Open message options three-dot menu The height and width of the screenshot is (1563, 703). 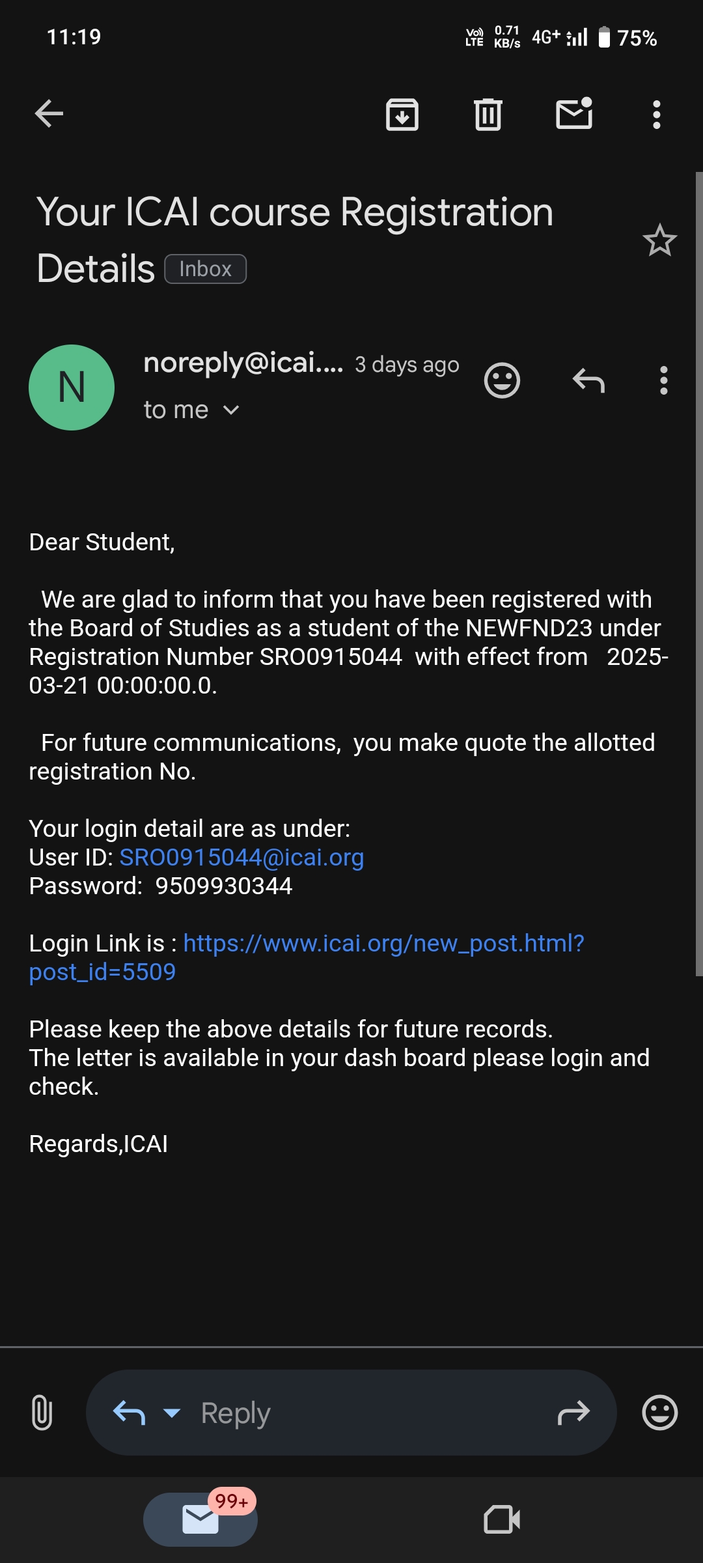[x=663, y=380]
